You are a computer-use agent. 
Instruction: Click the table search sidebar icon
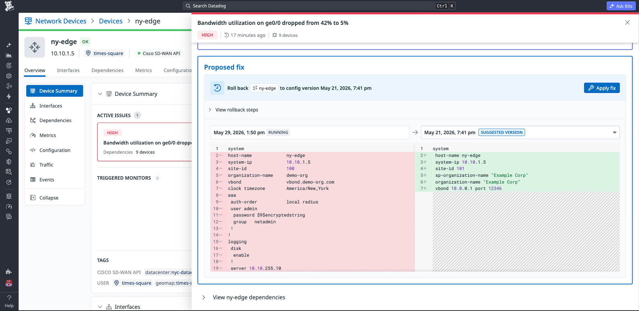[x=9, y=172]
